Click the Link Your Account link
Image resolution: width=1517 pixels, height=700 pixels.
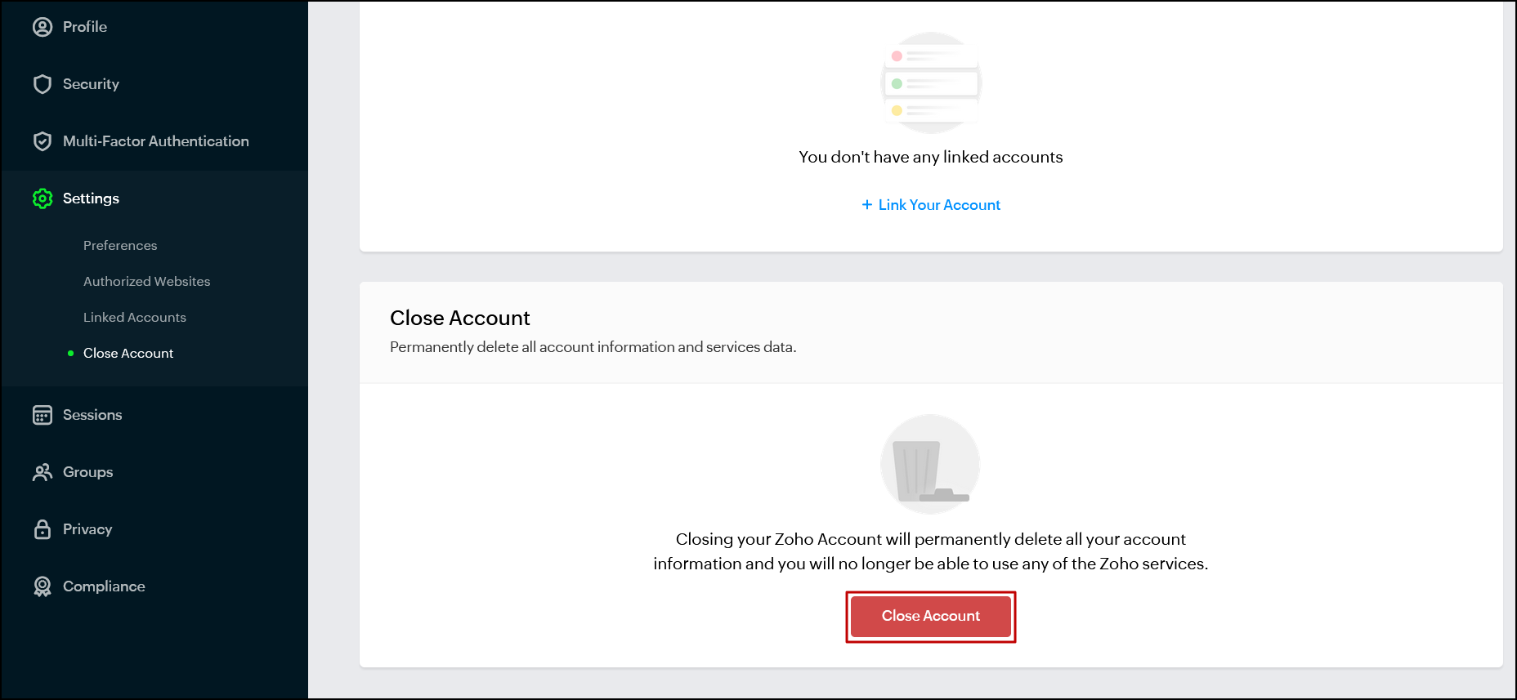pyautogui.click(x=939, y=205)
